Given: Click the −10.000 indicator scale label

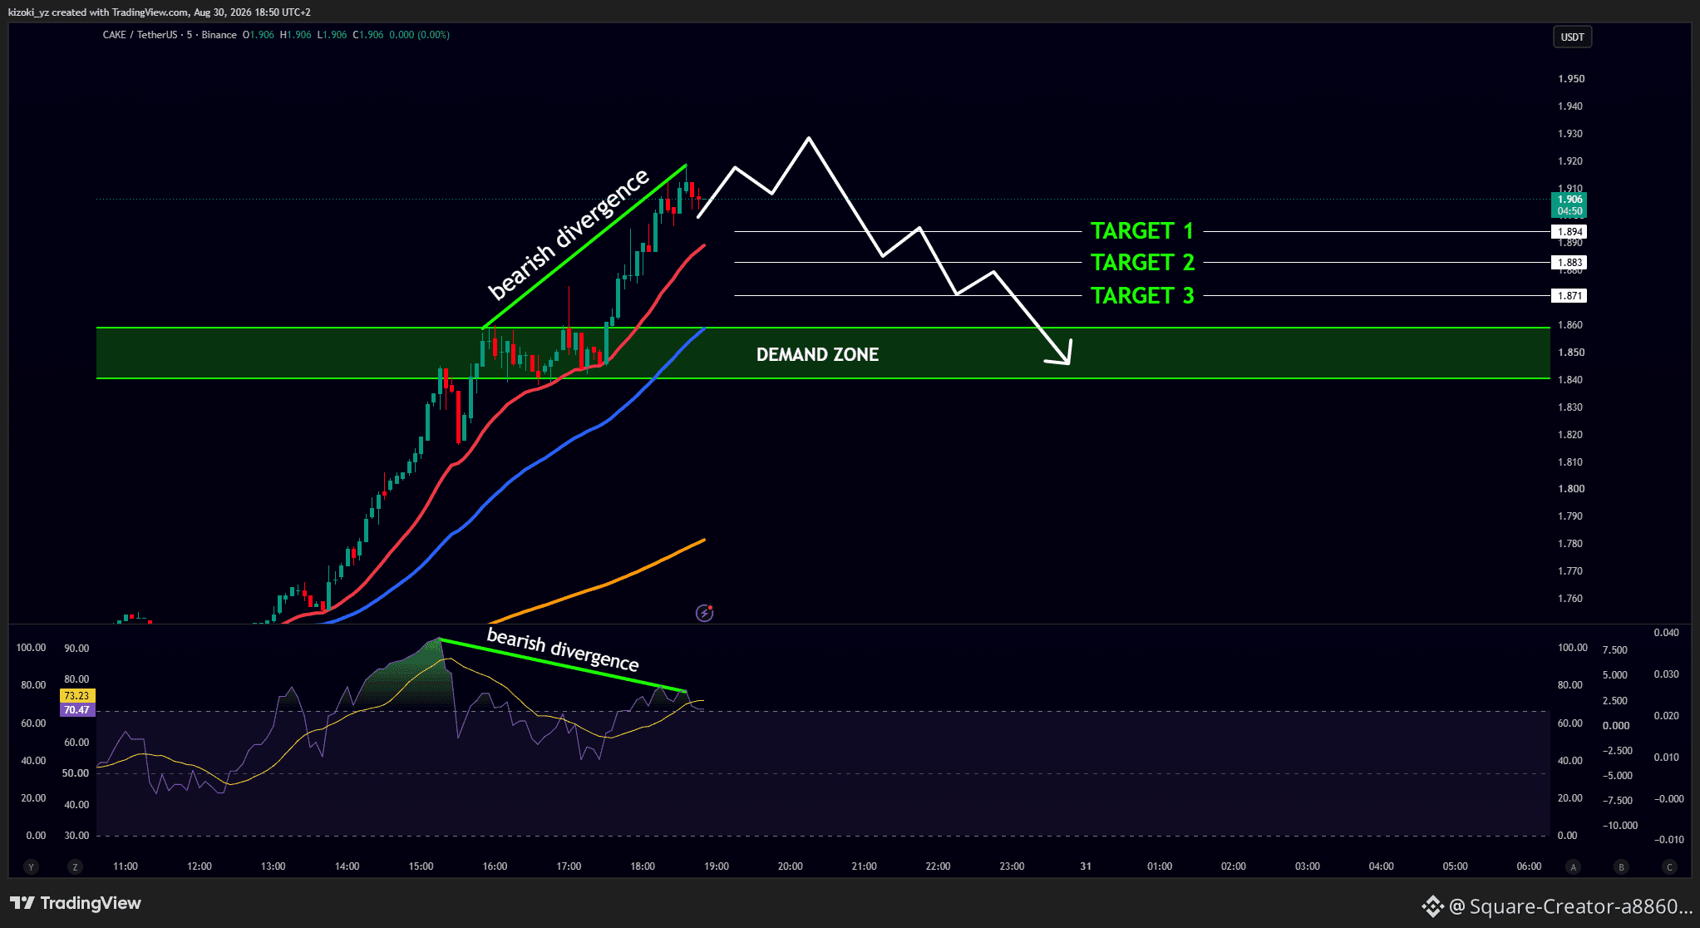Looking at the screenshot, I should click(x=1620, y=826).
